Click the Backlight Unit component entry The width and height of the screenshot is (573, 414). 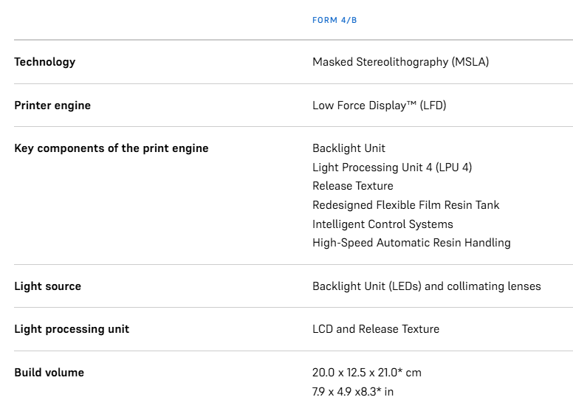pos(349,148)
